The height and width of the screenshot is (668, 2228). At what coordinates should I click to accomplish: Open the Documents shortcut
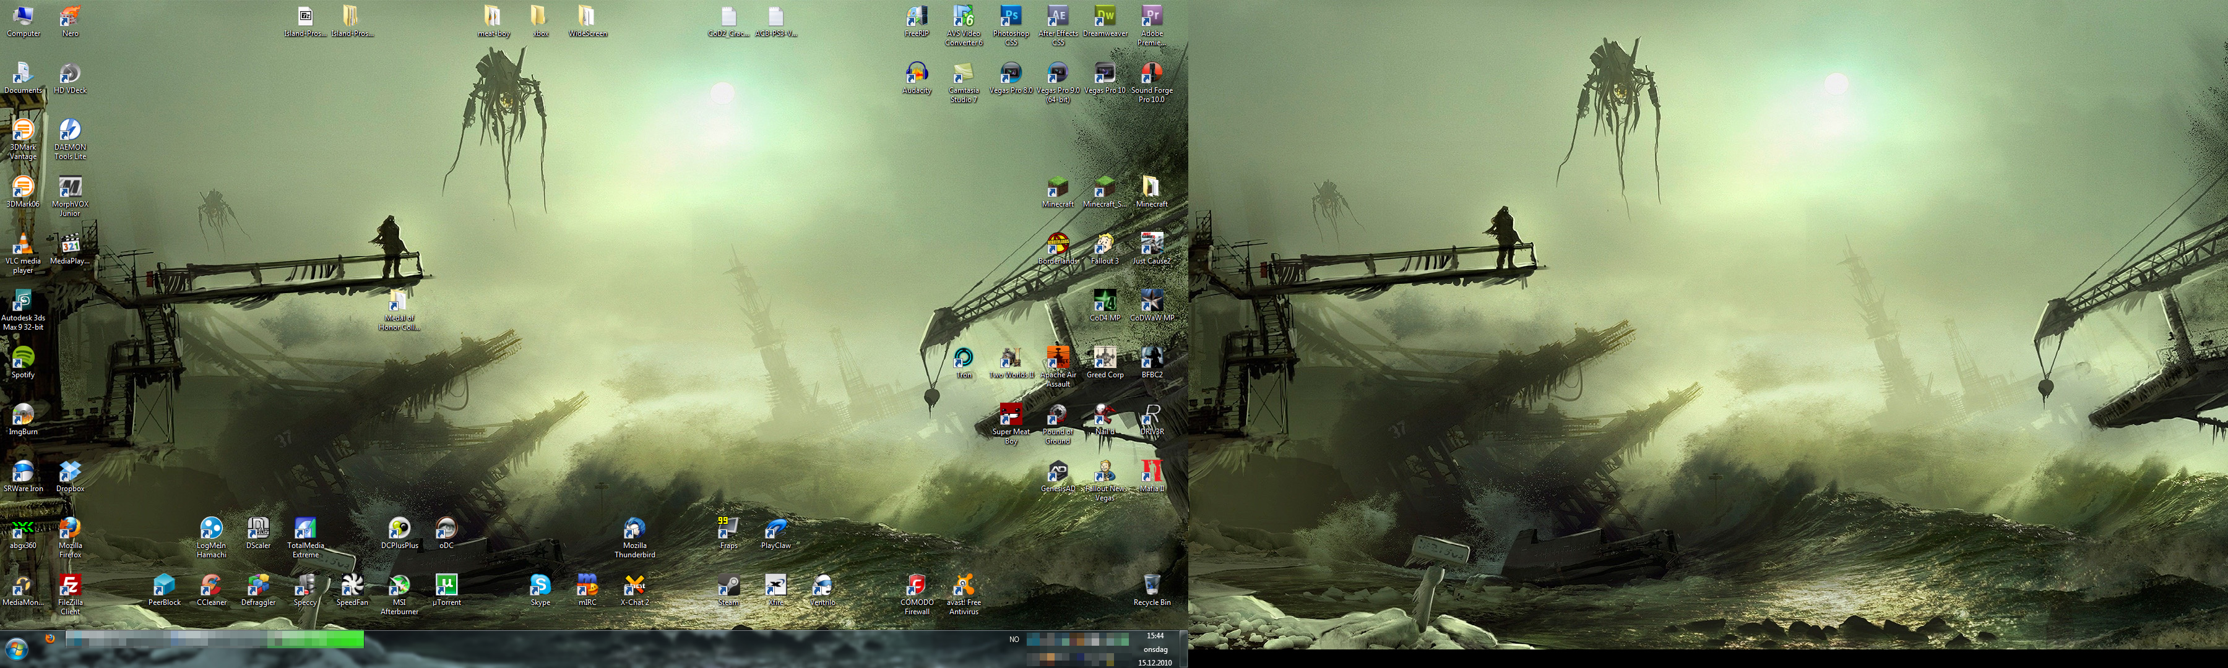[x=24, y=78]
